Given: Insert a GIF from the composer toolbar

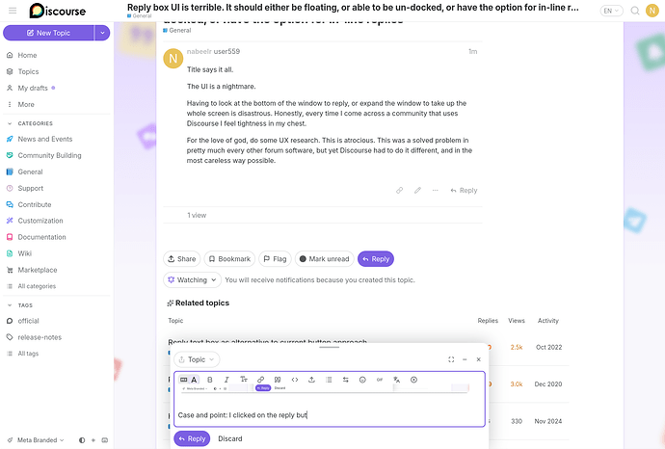Looking at the screenshot, I should pos(380,380).
